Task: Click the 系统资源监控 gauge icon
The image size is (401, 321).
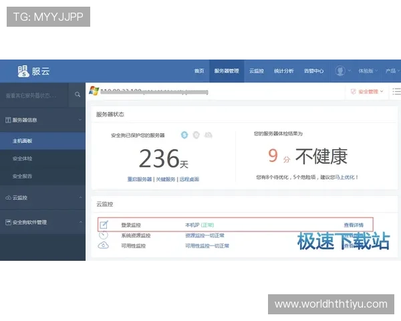Action: pos(104,235)
